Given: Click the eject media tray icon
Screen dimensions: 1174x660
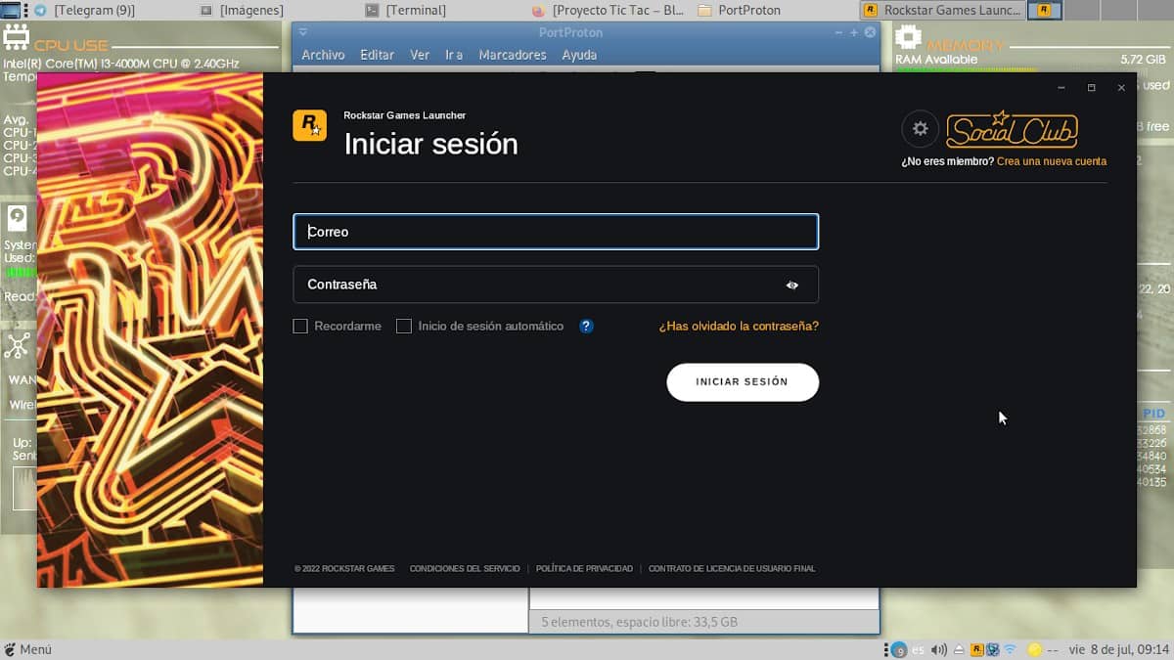Looking at the screenshot, I should tap(960, 649).
